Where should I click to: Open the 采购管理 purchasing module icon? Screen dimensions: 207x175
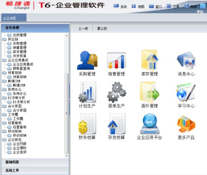tap(87, 61)
